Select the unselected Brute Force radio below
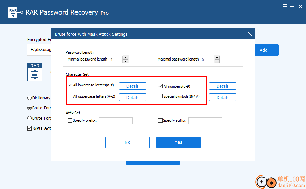The image size is (306, 189). coord(30,118)
